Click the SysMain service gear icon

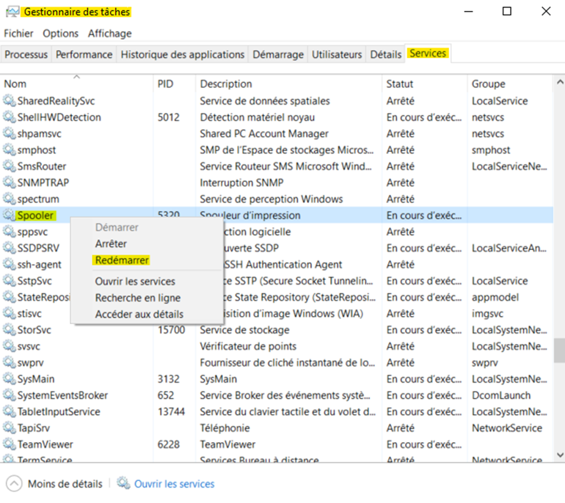9,379
